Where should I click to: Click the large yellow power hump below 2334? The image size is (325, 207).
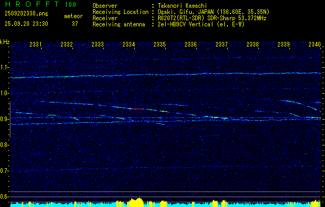point(135,202)
